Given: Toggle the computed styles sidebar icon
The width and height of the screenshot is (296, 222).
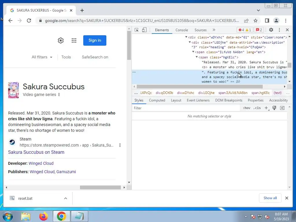Looking at the screenshot, I should coord(282,108).
